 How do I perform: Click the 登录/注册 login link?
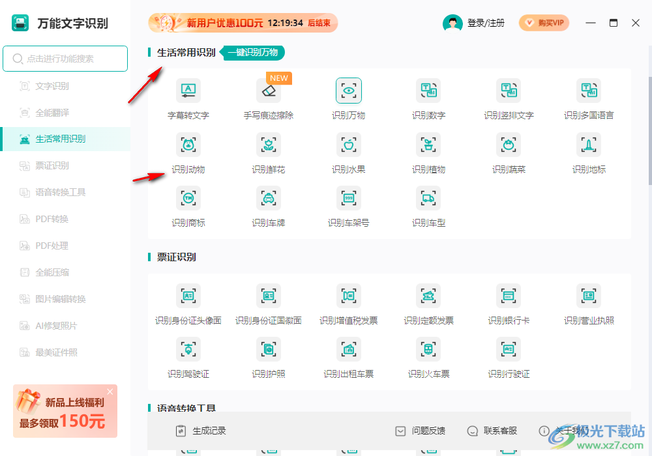[x=486, y=23]
